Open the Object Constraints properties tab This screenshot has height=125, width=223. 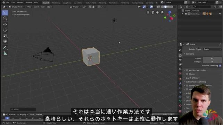(x=180, y=97)
